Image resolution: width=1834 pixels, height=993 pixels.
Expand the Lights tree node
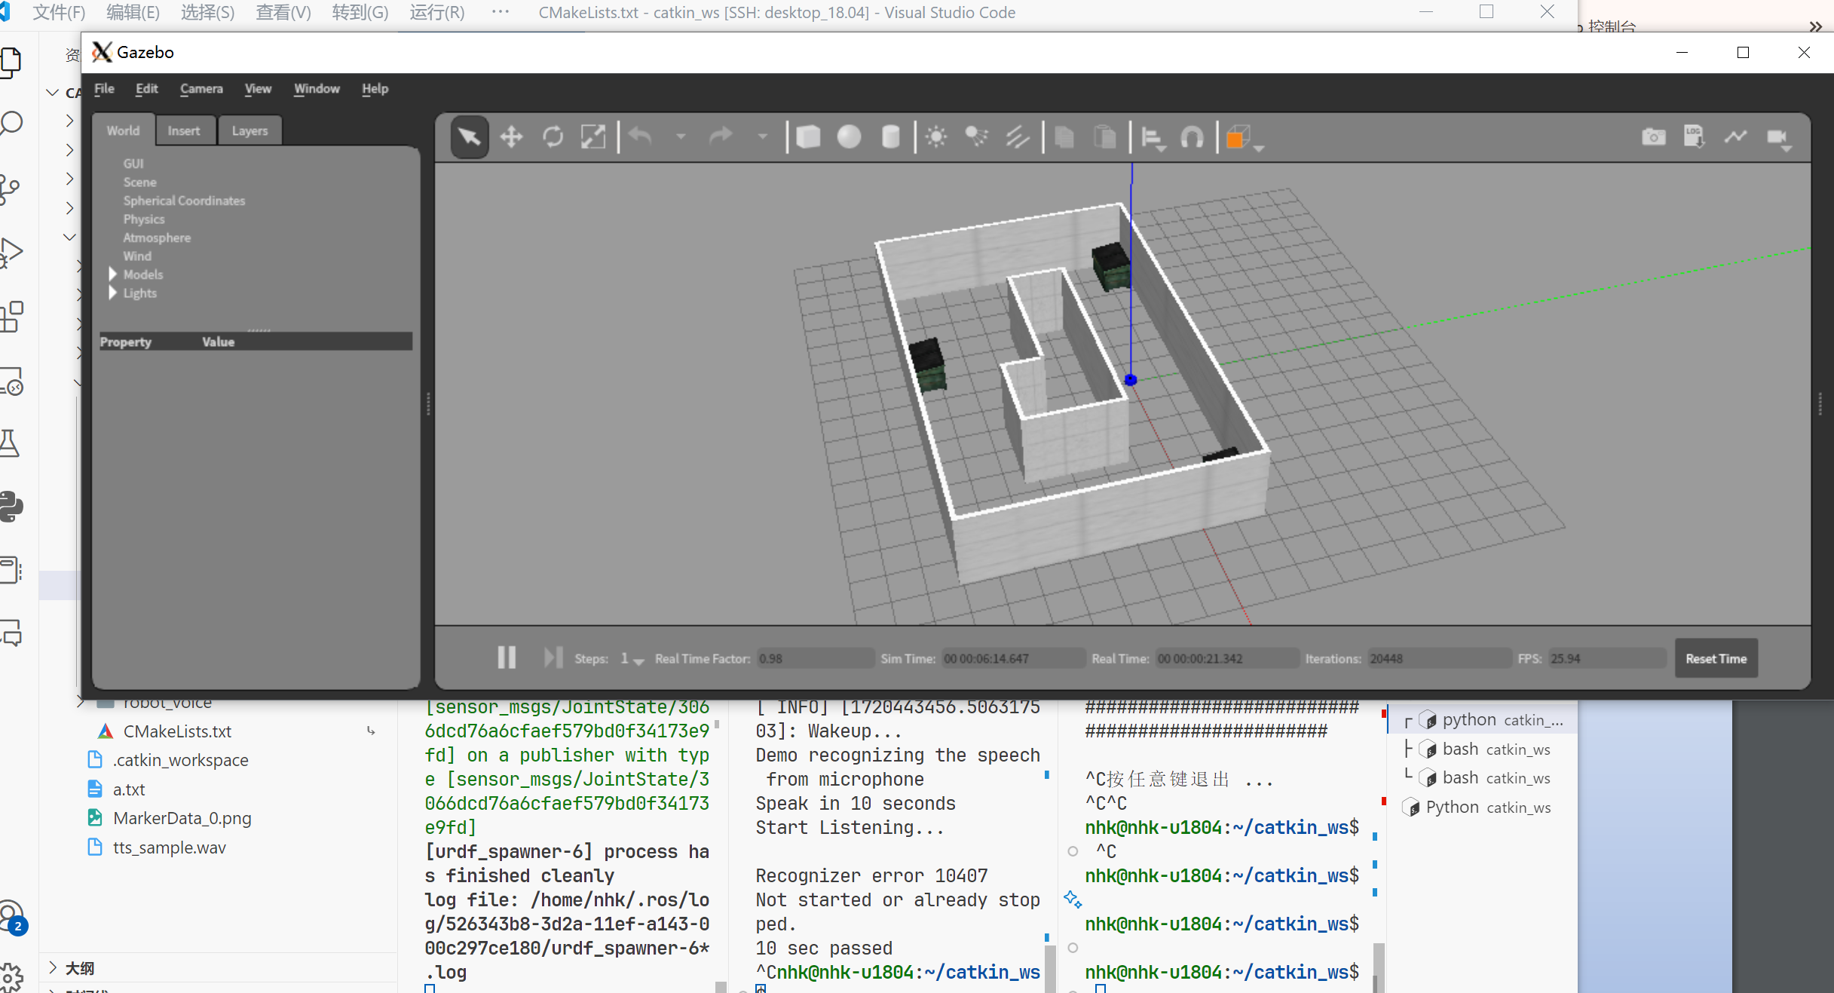pos(113,293)
